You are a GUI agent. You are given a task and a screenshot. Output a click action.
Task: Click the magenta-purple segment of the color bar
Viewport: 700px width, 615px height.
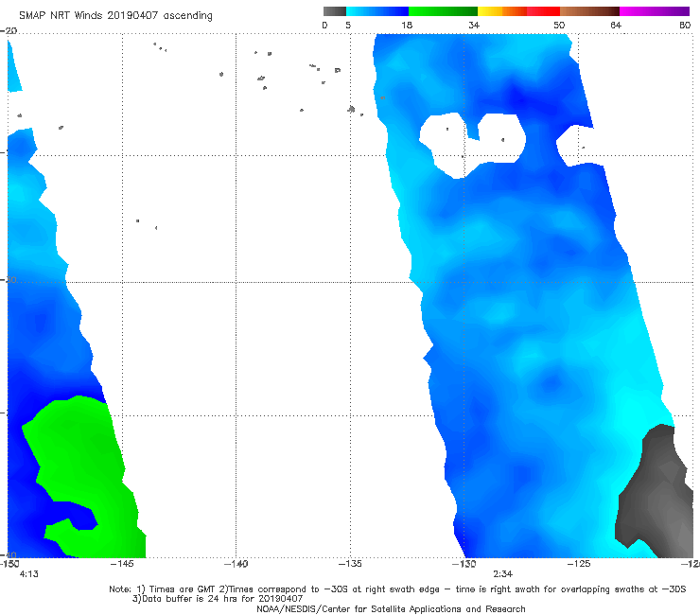click(655, 11)
